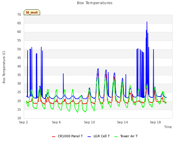Click the Sep 2 x-axis tick label
The height and width of the screenshot is (142, 190).
tap(23, 122)
